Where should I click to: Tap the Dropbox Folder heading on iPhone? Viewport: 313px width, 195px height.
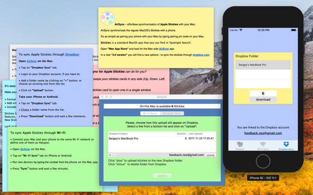[247, 56]
